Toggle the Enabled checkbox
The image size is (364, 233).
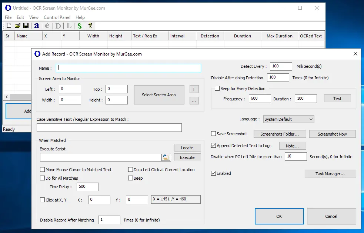(x=213, y=173)
